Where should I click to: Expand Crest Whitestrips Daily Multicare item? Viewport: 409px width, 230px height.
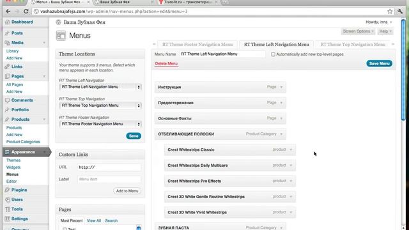(291, 165)
